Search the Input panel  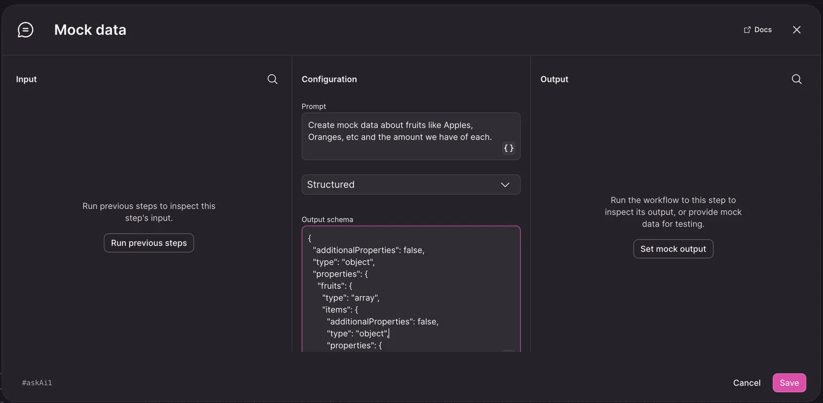coord(273,79)
